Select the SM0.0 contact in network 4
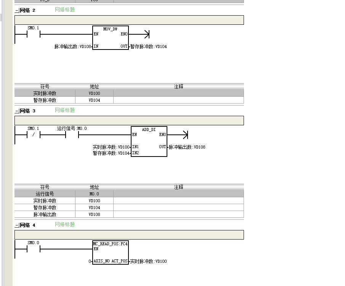The width and height of the screenshot is (345, 286). tap(33, 249)
